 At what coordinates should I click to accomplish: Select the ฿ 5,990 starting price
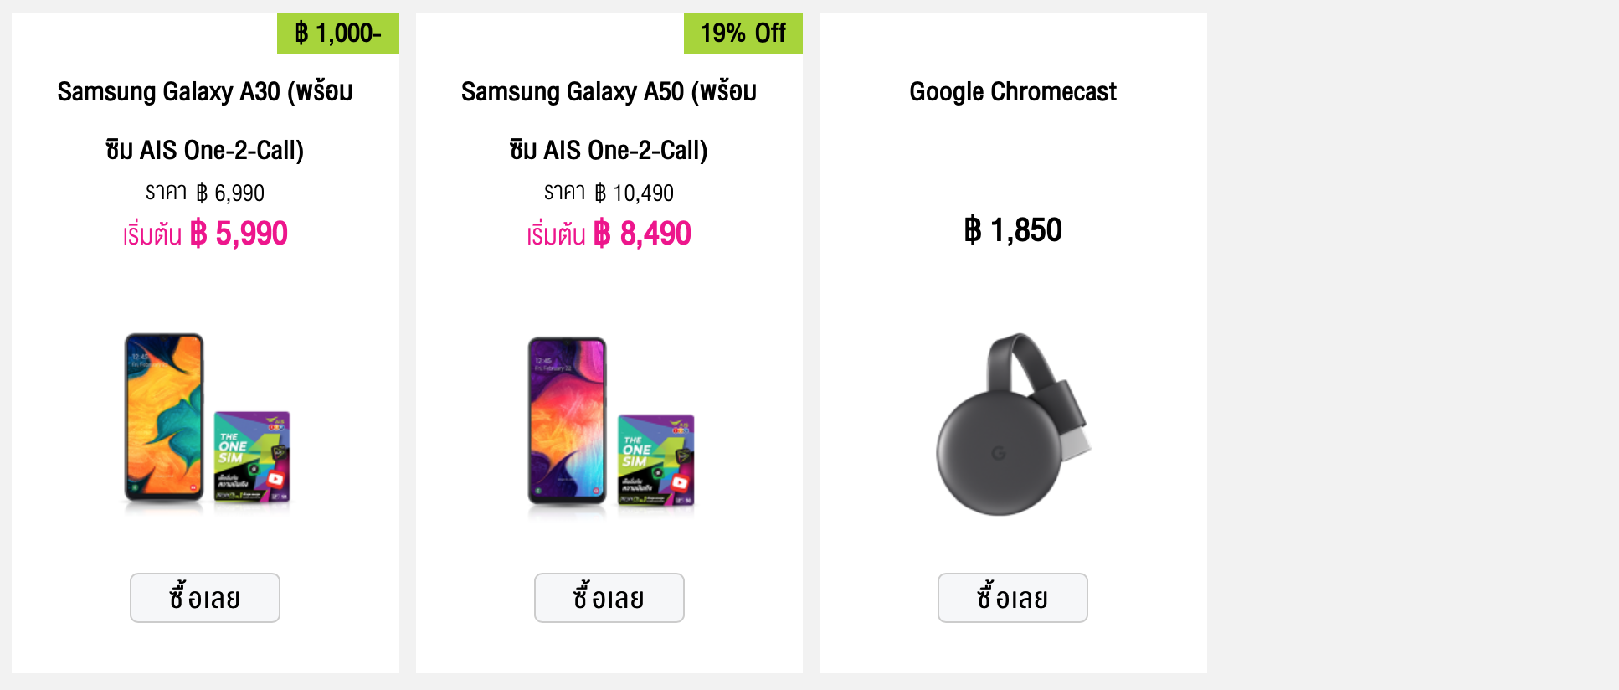click(239, 234)
